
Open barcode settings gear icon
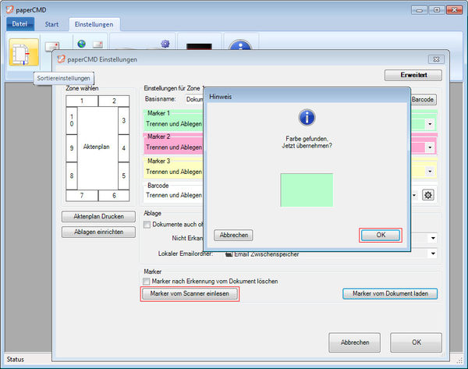(x=428, y=195)
